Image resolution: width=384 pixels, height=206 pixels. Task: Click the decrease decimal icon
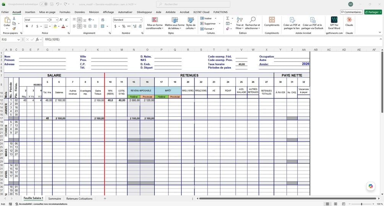[x=140, y=26]
